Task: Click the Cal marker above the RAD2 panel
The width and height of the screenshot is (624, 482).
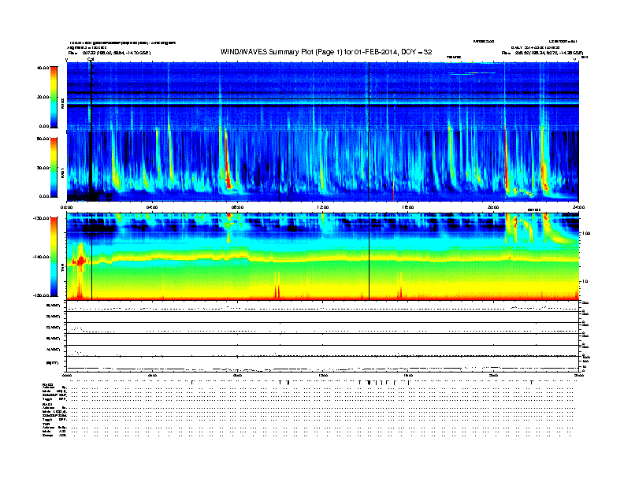Action: [x=91, y=59]
